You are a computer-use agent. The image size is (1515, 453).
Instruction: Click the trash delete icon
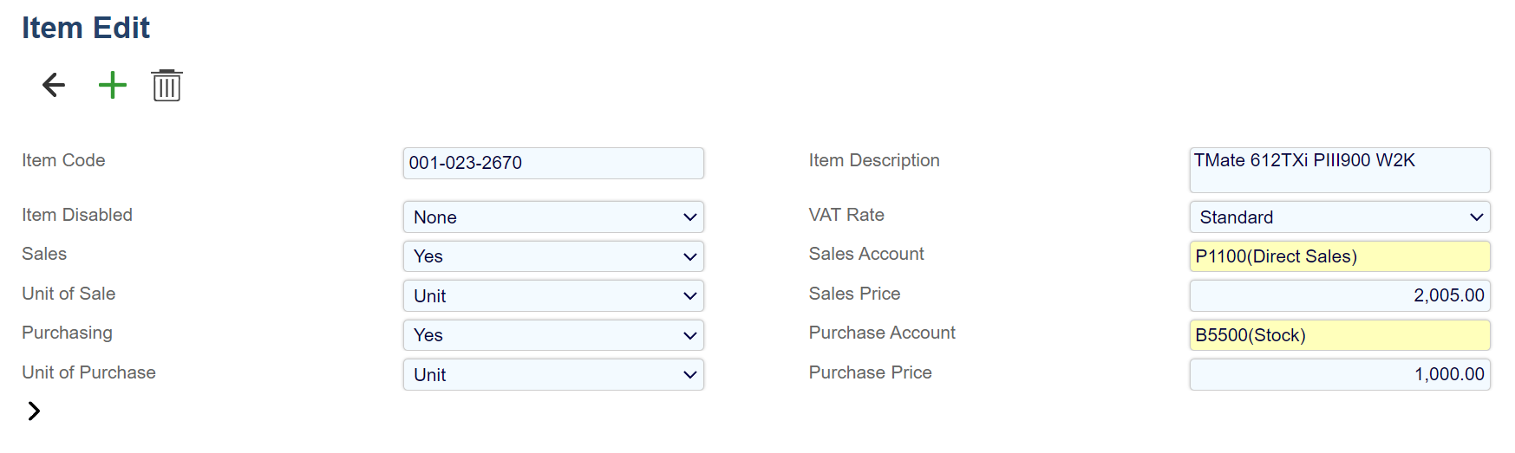tap(167, 86)
